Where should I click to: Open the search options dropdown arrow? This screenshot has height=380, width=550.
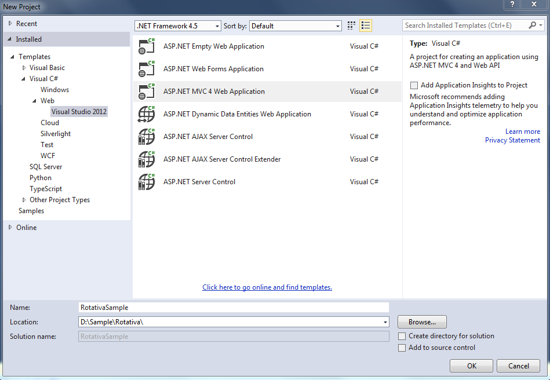(541, 25)
